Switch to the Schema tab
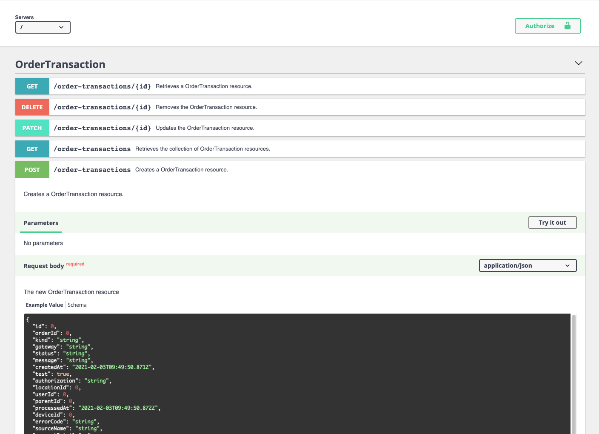 point(77,305)
